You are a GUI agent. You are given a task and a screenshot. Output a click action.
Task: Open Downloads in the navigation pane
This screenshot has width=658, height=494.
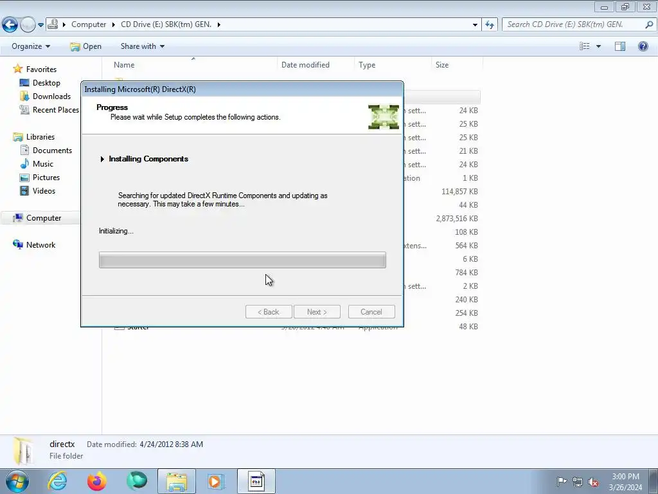pyautogui.click(x=51, y=96)
